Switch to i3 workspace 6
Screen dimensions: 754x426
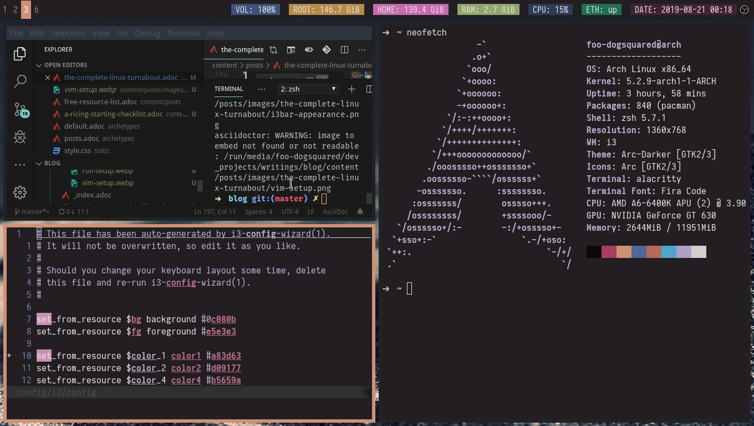(x=37, y=9)
